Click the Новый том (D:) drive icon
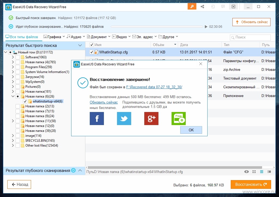 coord(15,52)
